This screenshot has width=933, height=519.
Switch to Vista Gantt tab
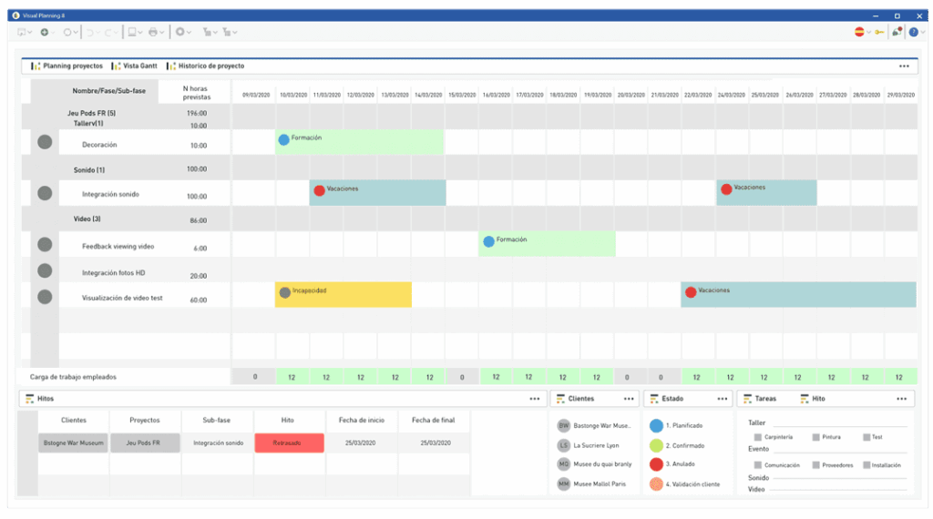[135, 66]
